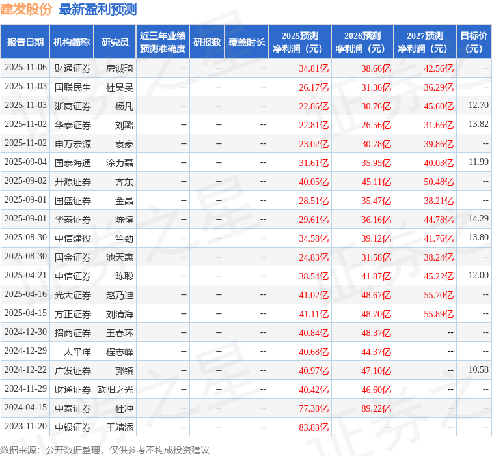Image resolution: width=492 pixels, height=456 pixels.
Task: Click the 89.22亿 forecast value
Action: [376, 408]
